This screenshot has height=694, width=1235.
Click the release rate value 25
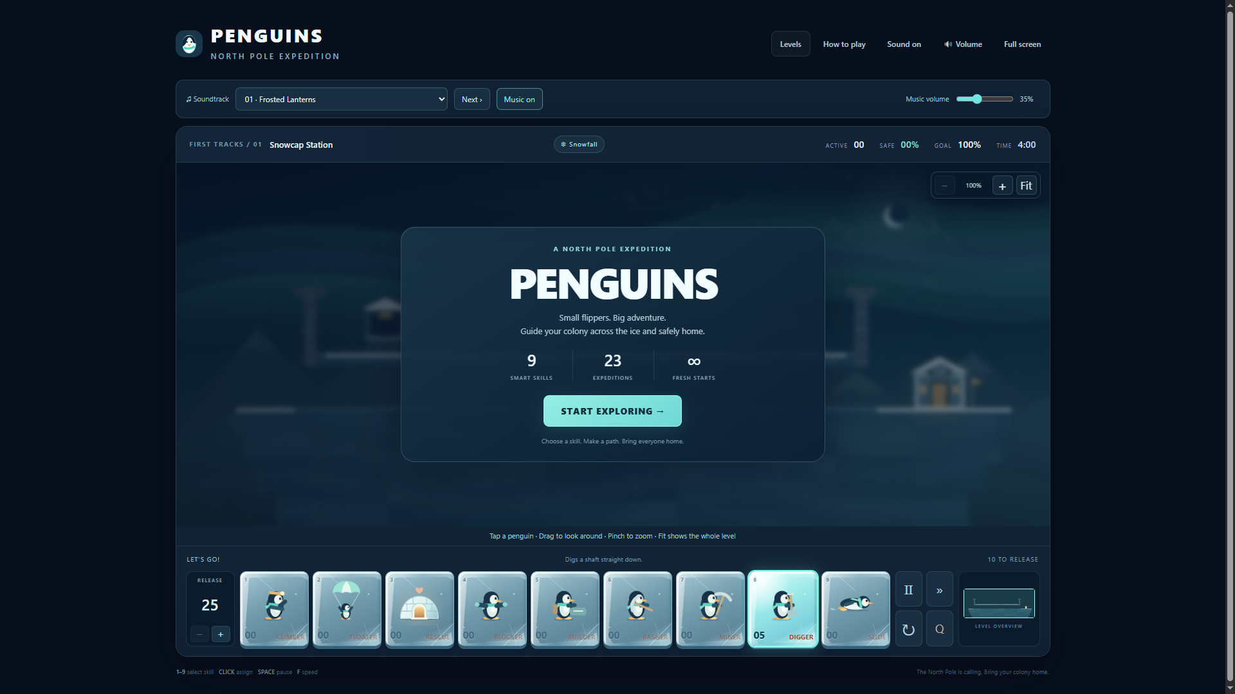210,605
